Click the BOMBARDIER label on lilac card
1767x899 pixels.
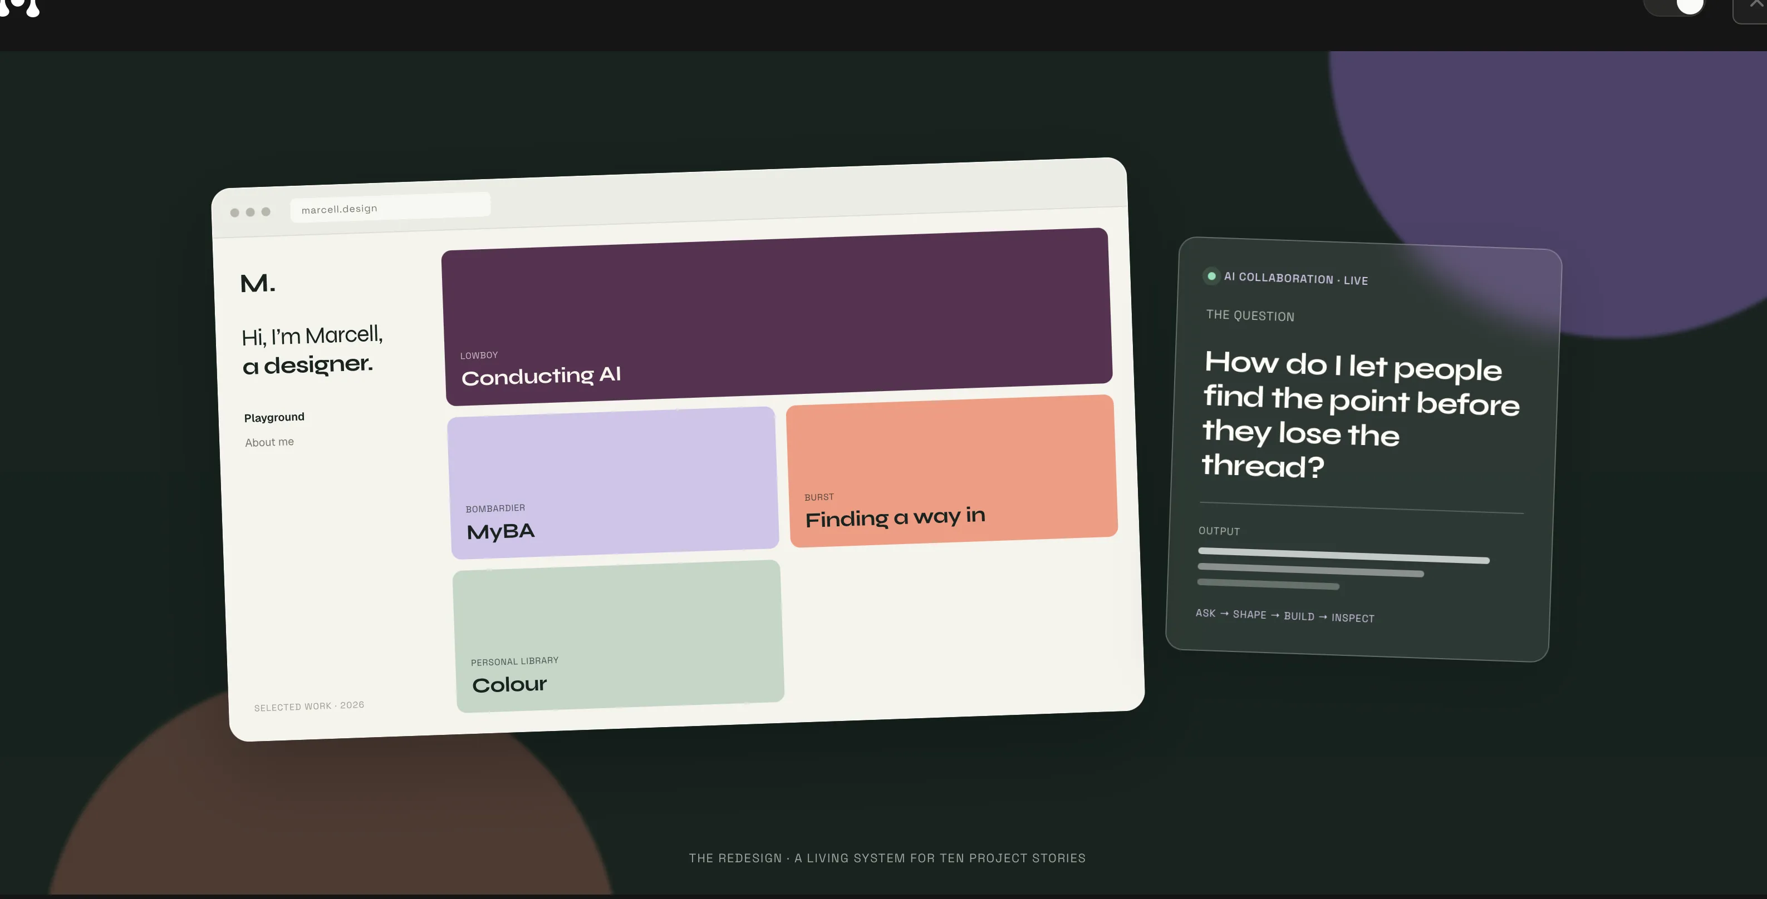[495, 508]
